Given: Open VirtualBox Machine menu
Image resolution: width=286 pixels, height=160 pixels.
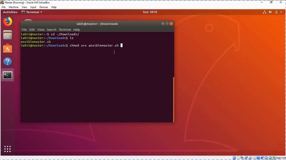Looking at the screenshot, I should (x=13, y=7).
